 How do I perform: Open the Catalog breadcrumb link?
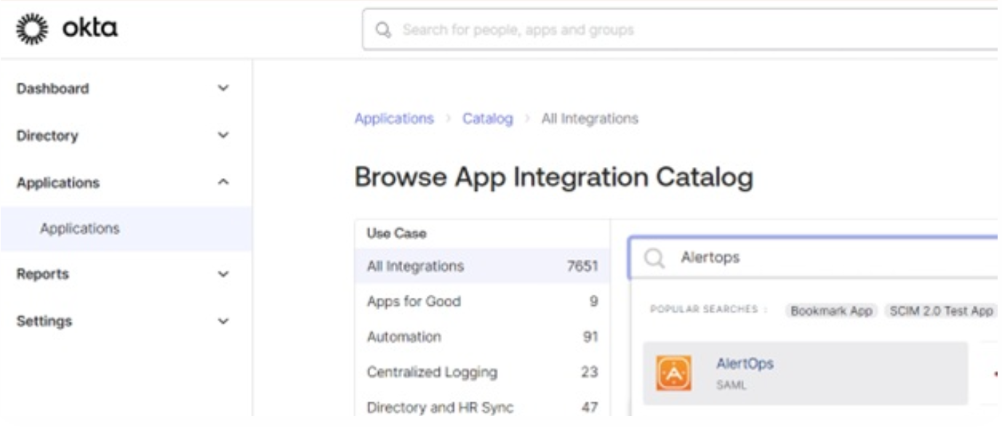487,118
